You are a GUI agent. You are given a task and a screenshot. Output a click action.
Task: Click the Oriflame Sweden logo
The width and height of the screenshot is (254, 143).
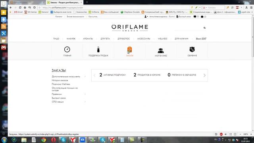130,28
